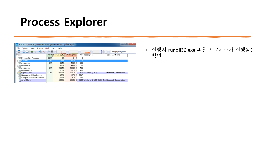Click the orange physical memory graph in toolbar

tap(85, 51)
